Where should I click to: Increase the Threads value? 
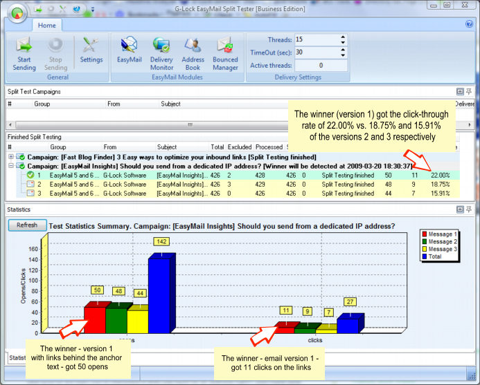pos(343,37)
